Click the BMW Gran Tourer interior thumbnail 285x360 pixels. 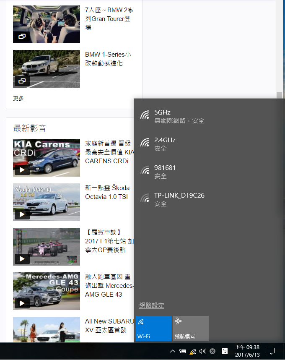47,24
